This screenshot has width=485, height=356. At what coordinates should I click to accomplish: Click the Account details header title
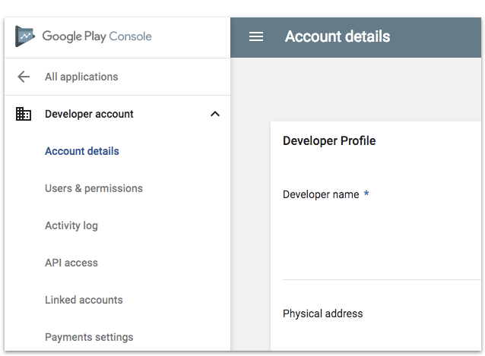click(338, 36)
